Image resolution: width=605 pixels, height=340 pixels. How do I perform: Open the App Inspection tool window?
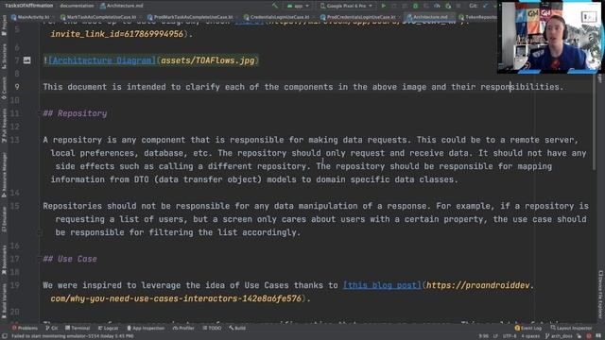[x=146, y=328]
